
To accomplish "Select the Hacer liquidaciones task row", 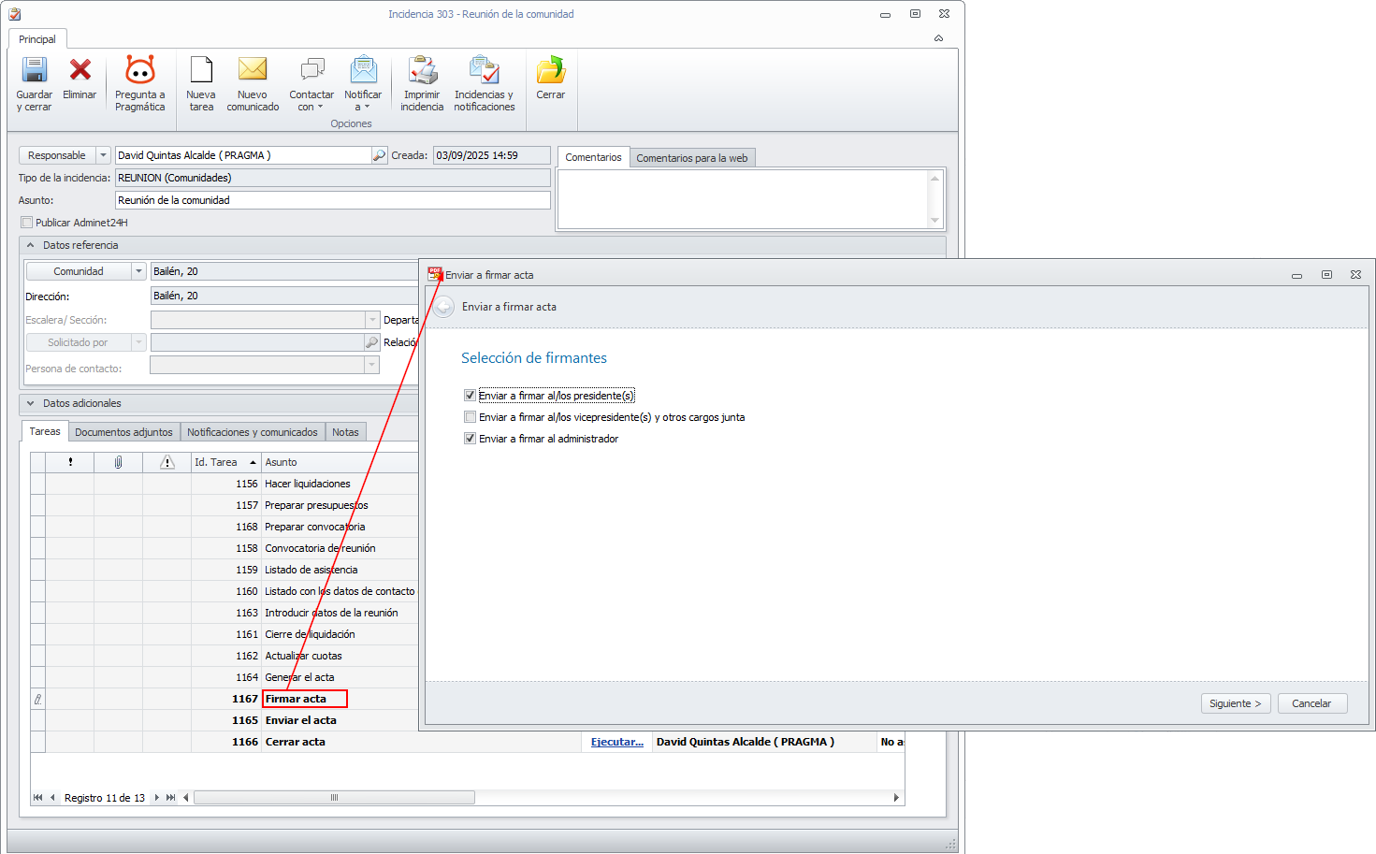I will tap(225, 484).
